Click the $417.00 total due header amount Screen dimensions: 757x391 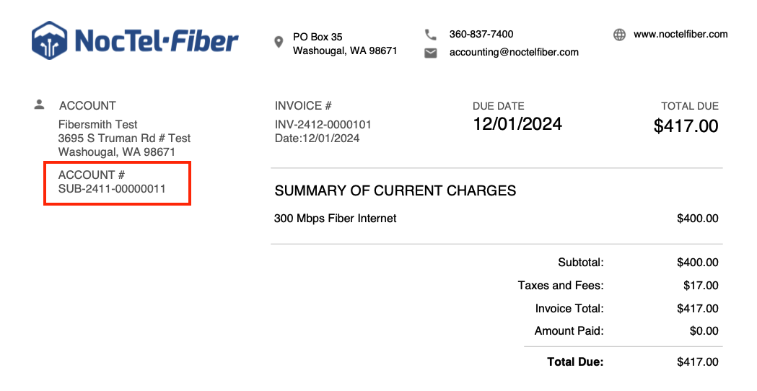click(x=686, y=126)
